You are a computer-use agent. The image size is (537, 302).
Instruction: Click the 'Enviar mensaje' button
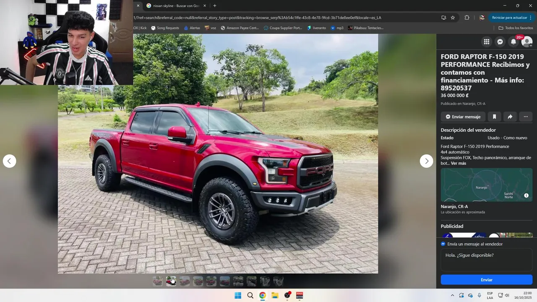(x=463, y=117)
